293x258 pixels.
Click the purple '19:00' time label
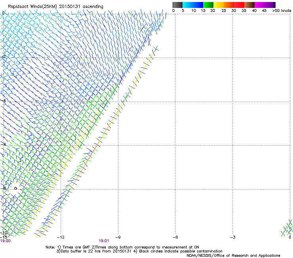click(6, 241)
